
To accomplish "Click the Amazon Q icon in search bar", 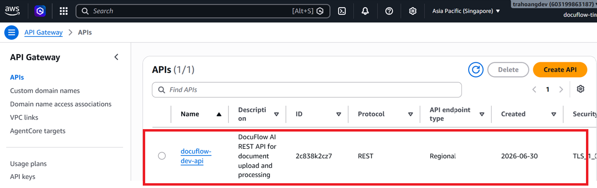I will (320, 11).
